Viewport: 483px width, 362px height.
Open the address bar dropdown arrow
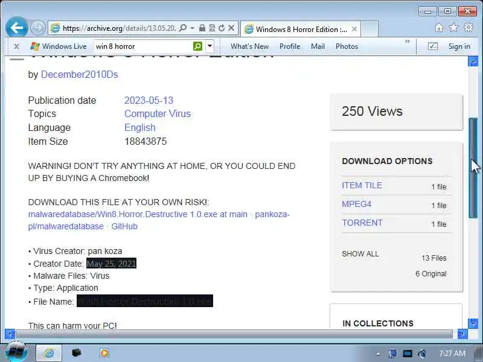coord(192,28)
